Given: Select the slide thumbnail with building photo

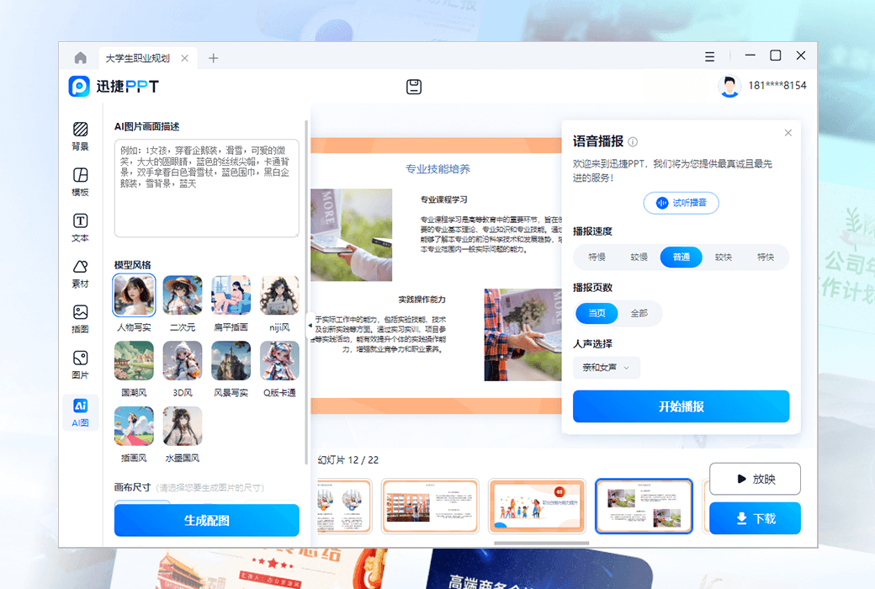Looking at the screenshot, I should 430,507.
